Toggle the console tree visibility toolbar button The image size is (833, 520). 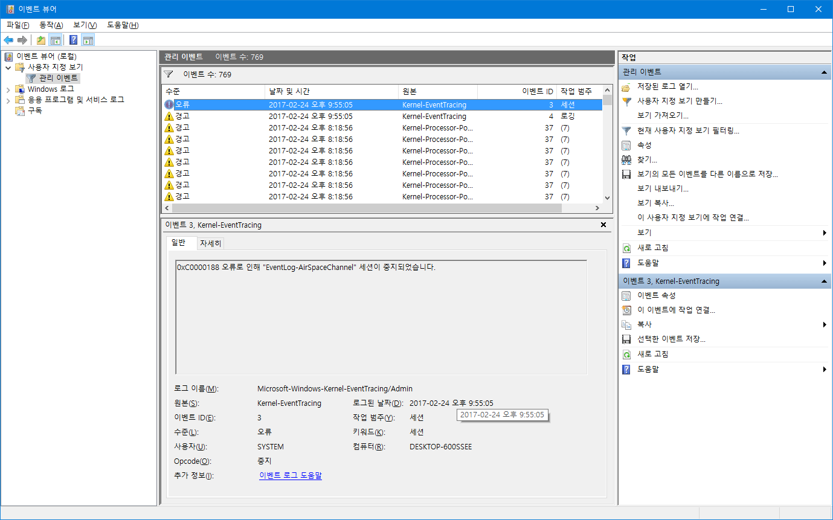[56, 40]
